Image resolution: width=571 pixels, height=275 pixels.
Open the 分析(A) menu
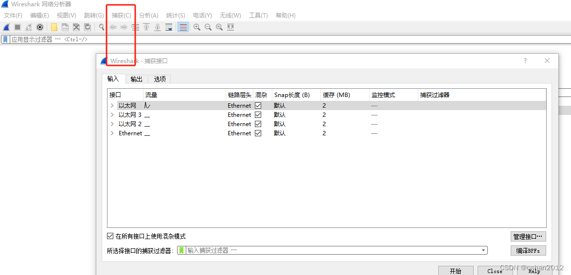pos(149,15)
